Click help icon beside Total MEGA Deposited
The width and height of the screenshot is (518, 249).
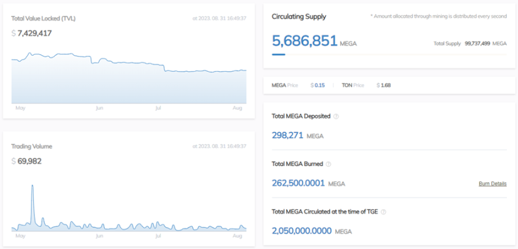[x=336, y=116]
